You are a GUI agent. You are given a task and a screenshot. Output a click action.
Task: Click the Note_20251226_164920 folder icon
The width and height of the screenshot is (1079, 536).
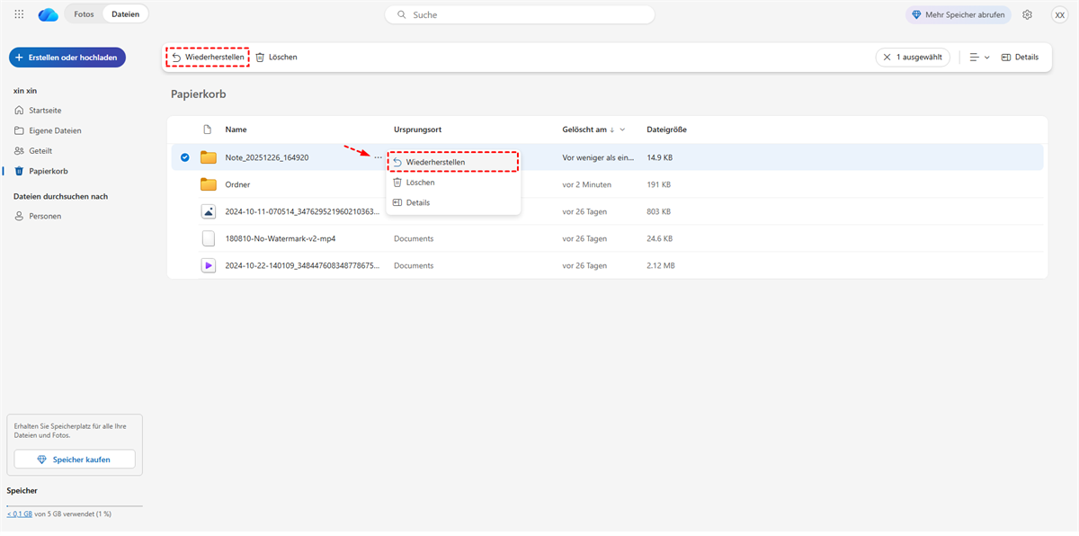tap(209, 157)
